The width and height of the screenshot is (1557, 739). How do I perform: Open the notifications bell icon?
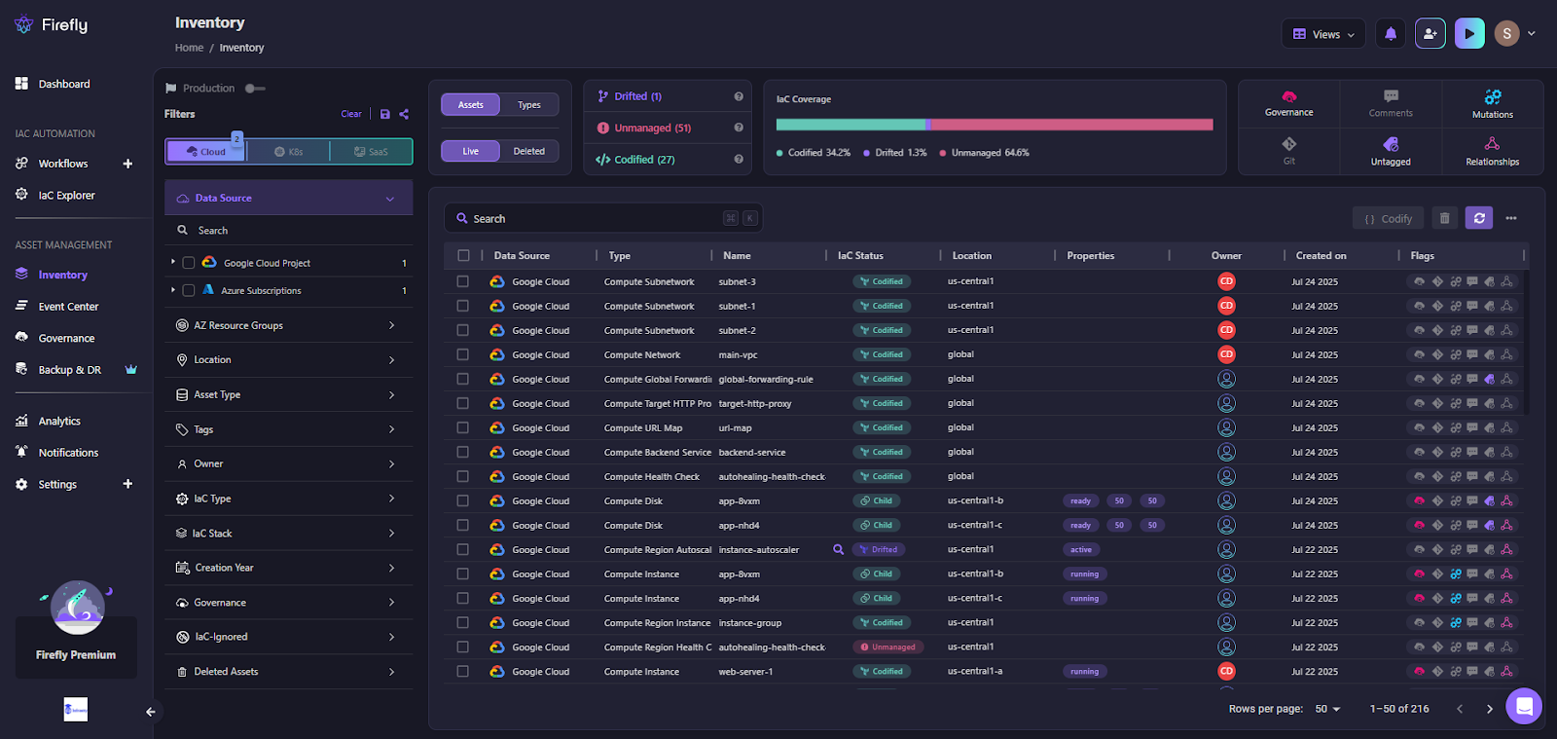[x=1391, y=34]
